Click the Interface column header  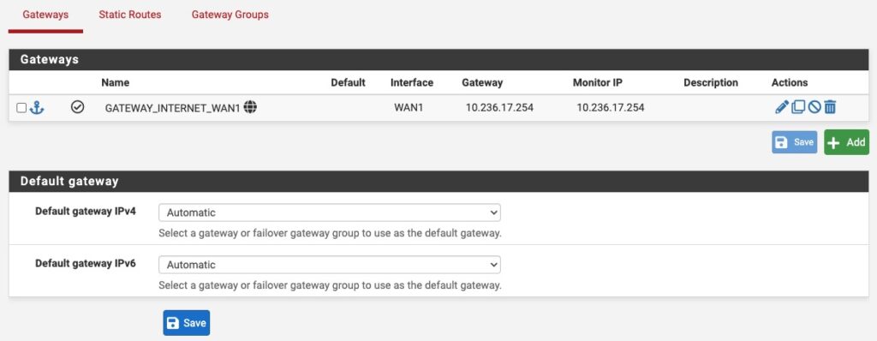[412, 82]
